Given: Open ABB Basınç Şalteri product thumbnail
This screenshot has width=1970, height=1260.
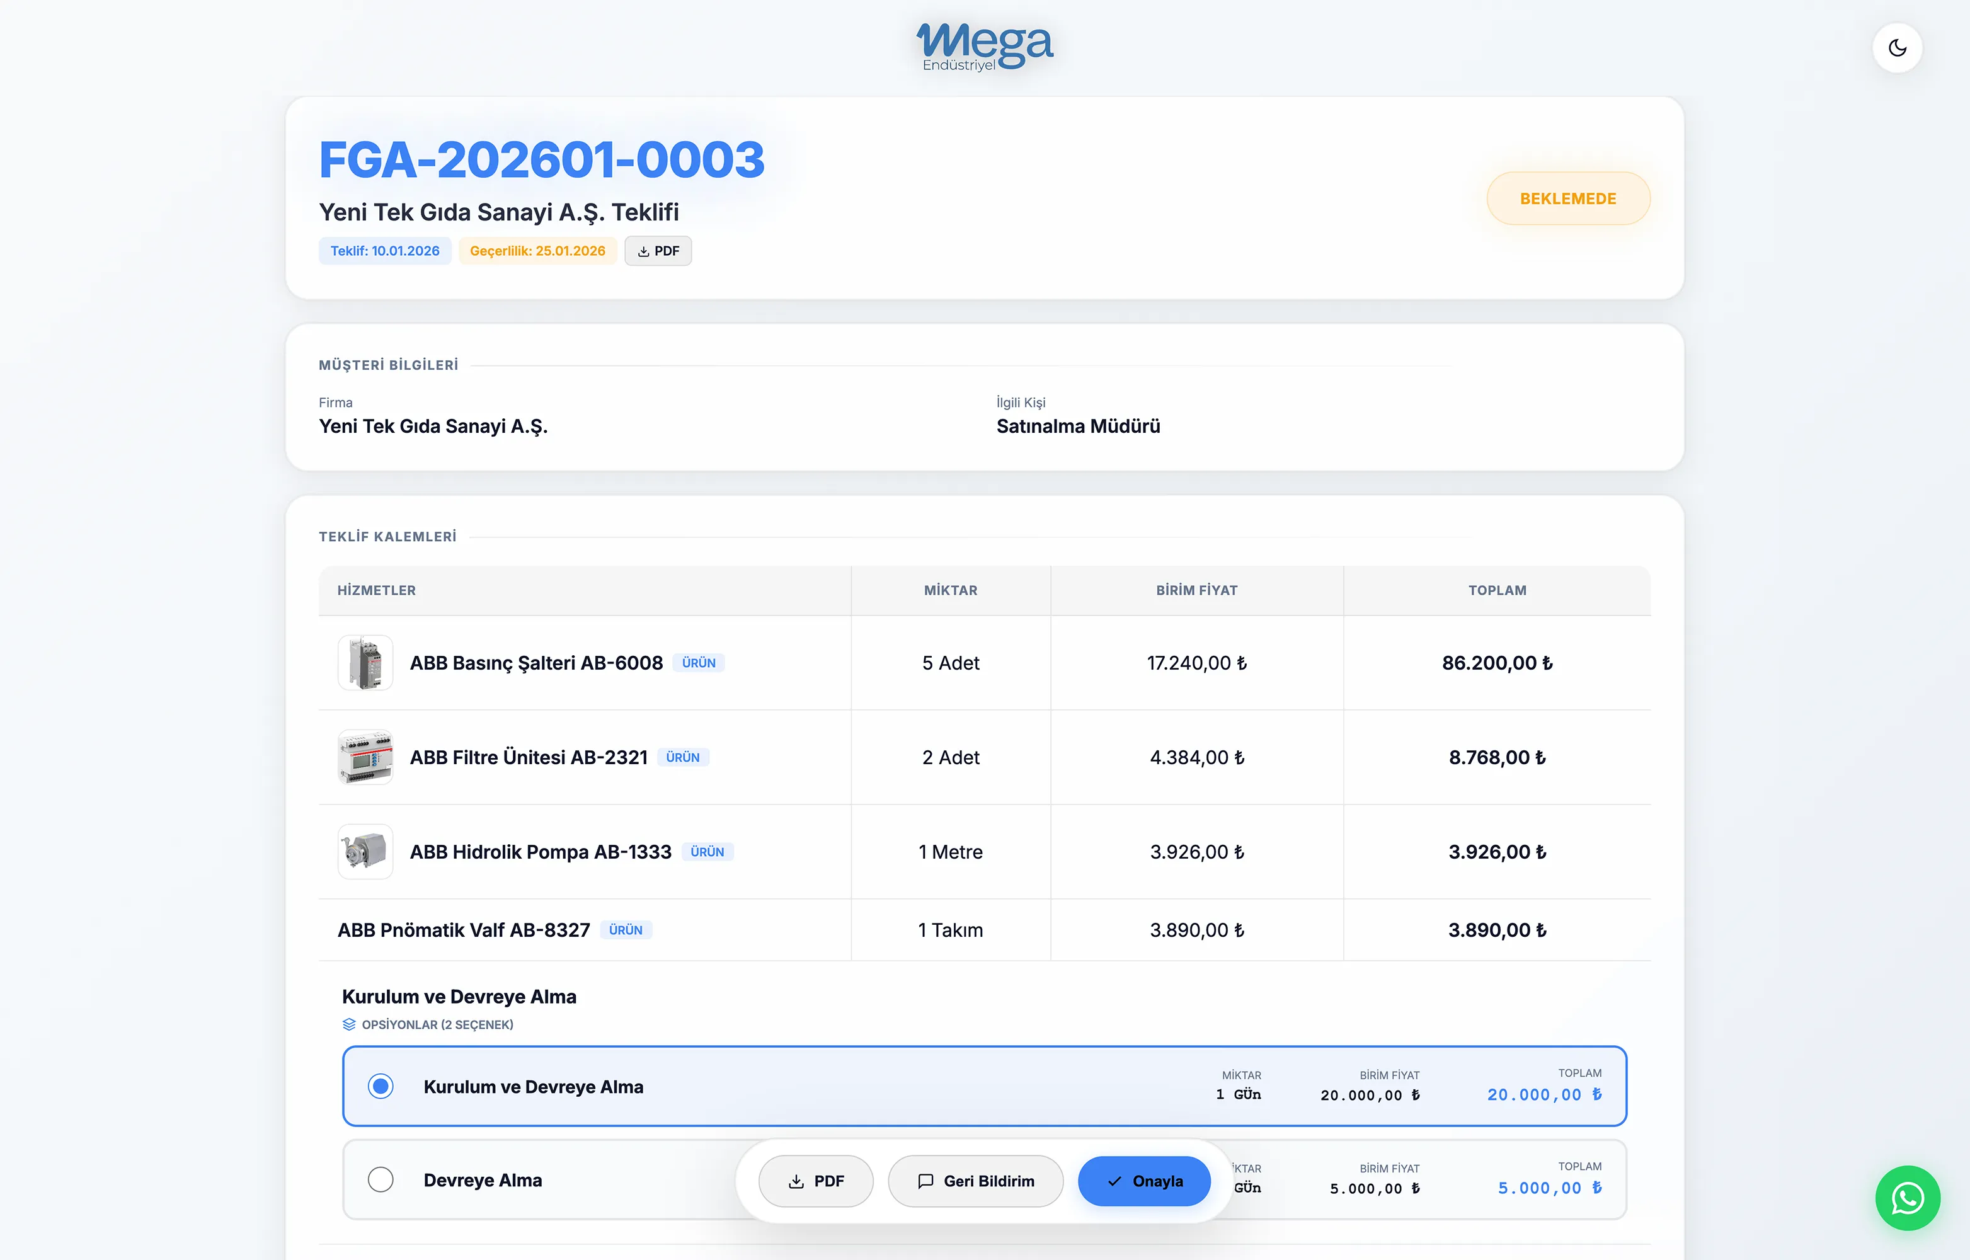Looking at the screenshot, I should point(365,663).
